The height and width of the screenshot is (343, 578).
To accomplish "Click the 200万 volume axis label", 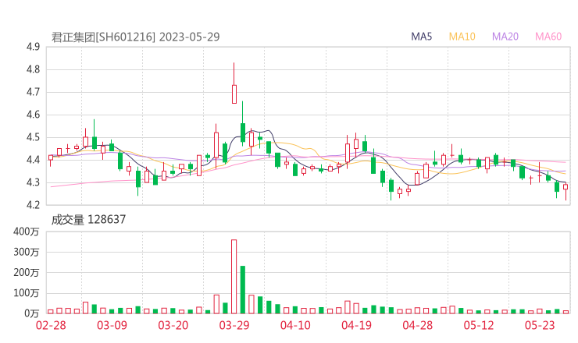I will 27,273.
